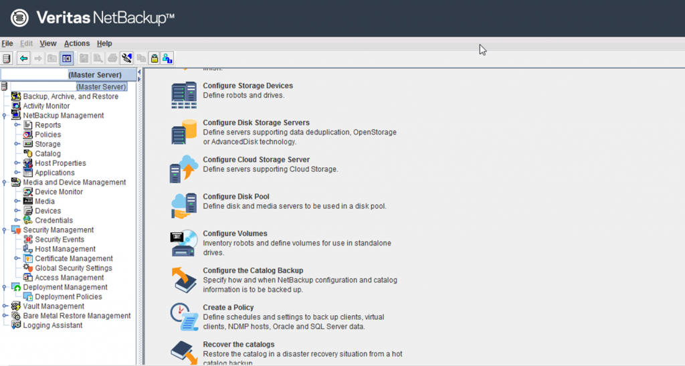Click the Veritas NetBackup logo
This screenshot has height=366, width=685.
92,18
